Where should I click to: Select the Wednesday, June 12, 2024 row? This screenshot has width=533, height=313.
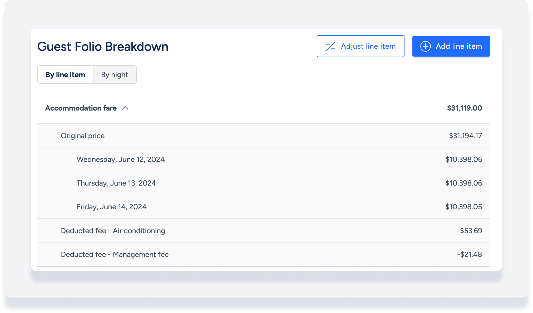(120, 160)
